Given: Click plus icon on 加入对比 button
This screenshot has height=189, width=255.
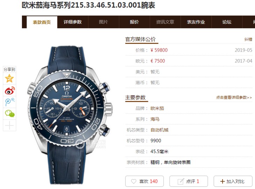Looking at the screenshot, I should (222, 181).
